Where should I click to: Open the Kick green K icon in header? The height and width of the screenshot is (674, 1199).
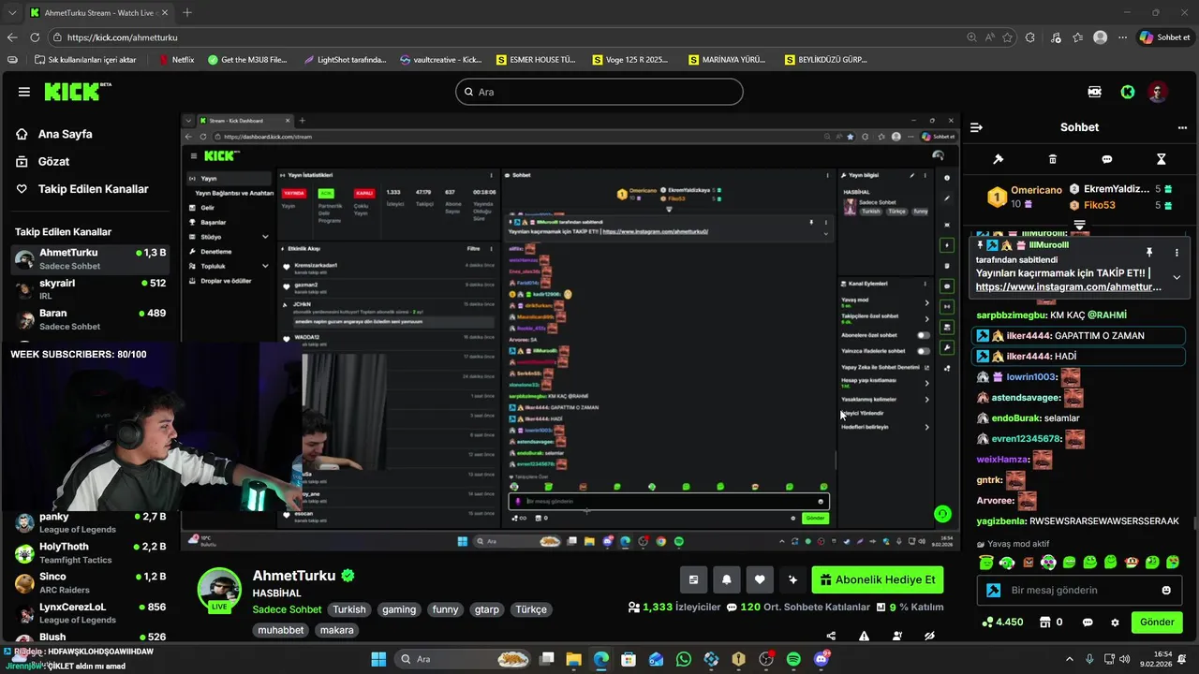pos(1128,92)
